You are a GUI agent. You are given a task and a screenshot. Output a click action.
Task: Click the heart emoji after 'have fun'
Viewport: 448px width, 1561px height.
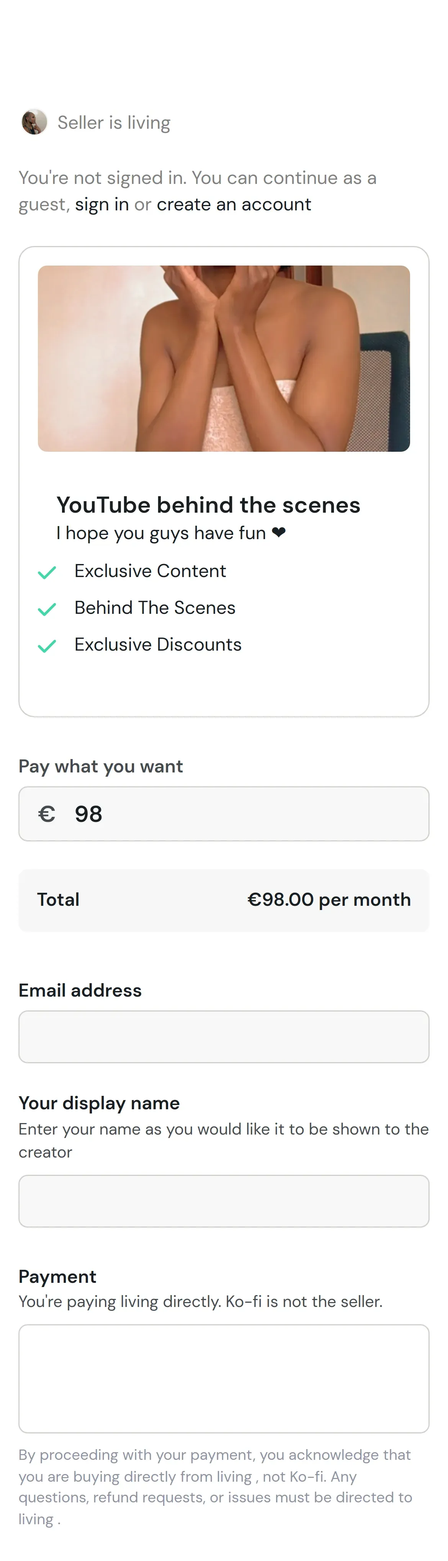pos(278,533)
